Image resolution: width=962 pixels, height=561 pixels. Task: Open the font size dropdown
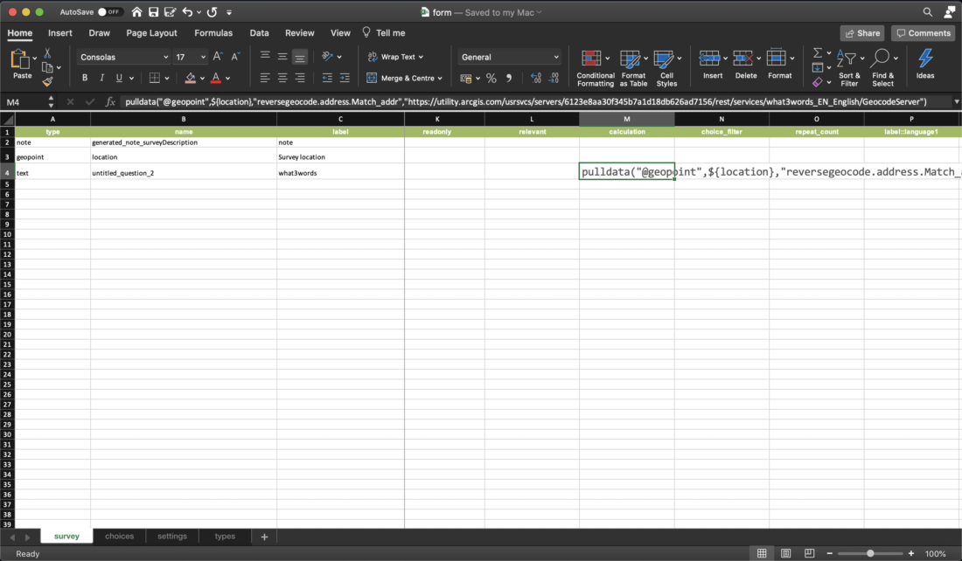(x=203, y=57)
